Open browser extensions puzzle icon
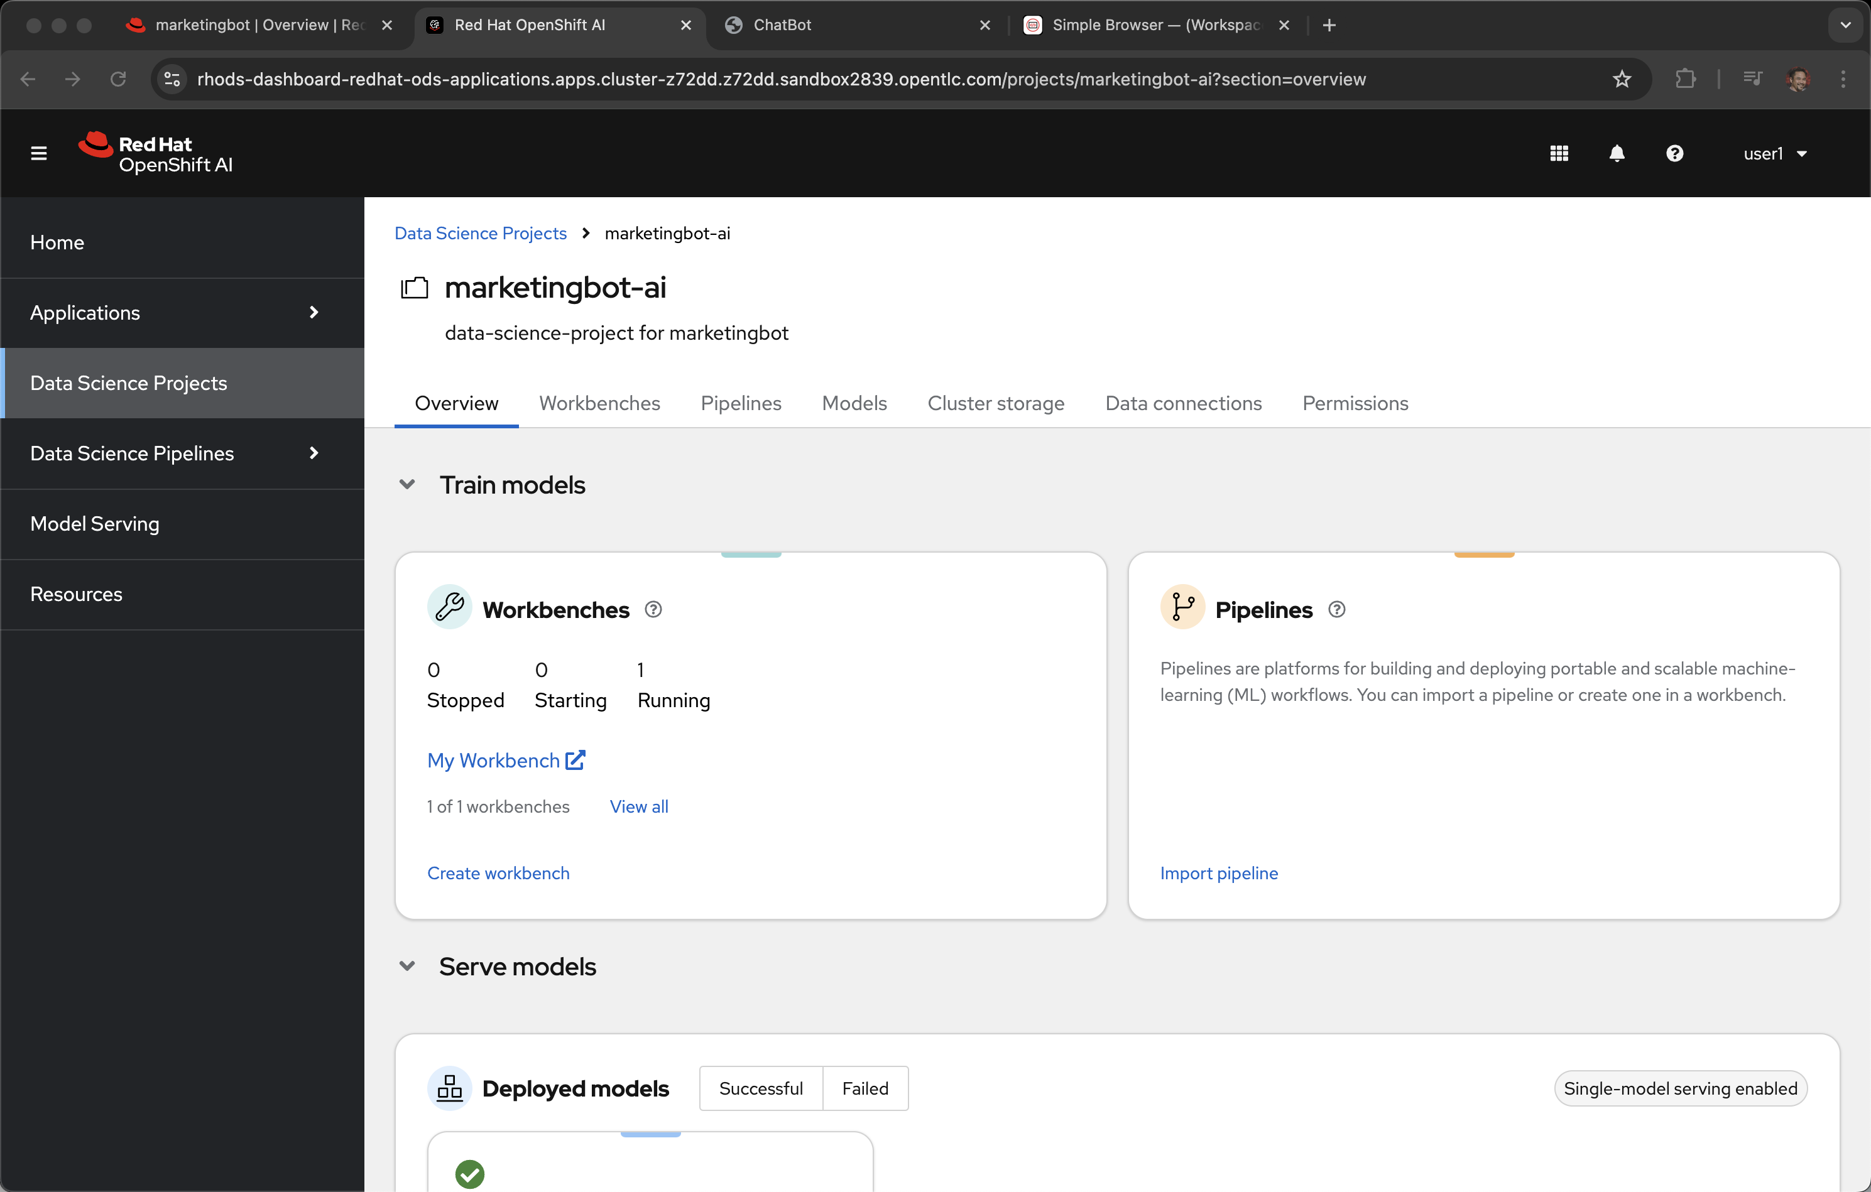The image size is (1871, 1192). pos(1684,79)
